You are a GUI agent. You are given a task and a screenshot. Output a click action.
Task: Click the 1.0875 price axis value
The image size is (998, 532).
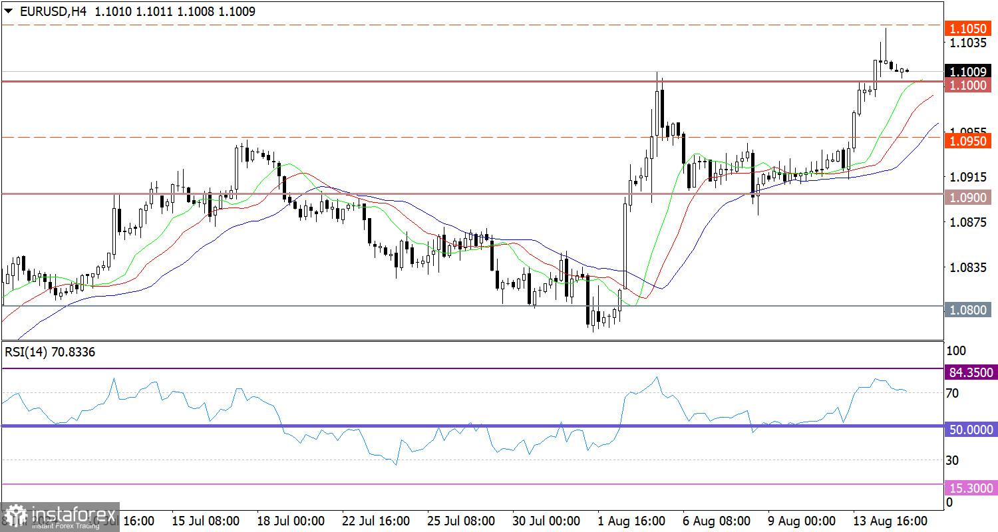pos(967,223)
